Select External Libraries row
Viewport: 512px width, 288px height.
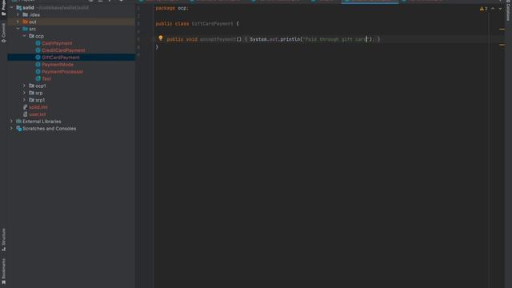pos(71,122)
